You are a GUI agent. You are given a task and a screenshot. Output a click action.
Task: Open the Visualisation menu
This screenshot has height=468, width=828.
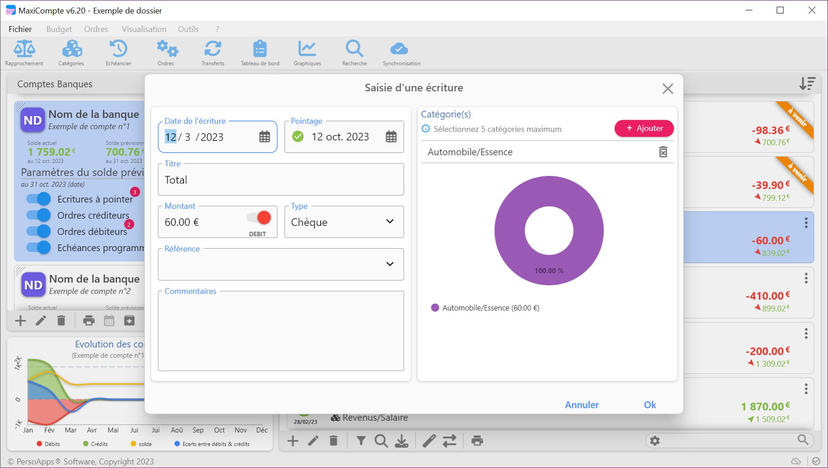point(144,29)
